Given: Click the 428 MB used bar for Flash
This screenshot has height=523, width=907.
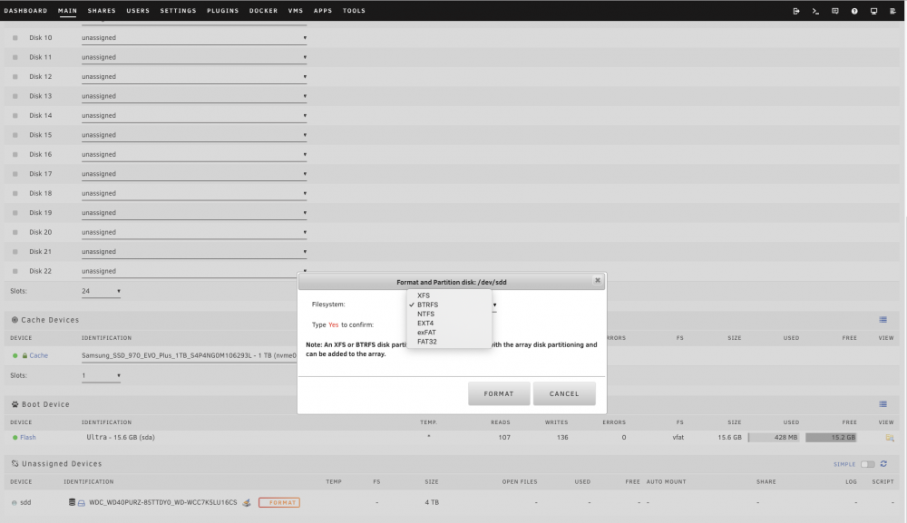Looking at the screenshot, I should 774,438.
